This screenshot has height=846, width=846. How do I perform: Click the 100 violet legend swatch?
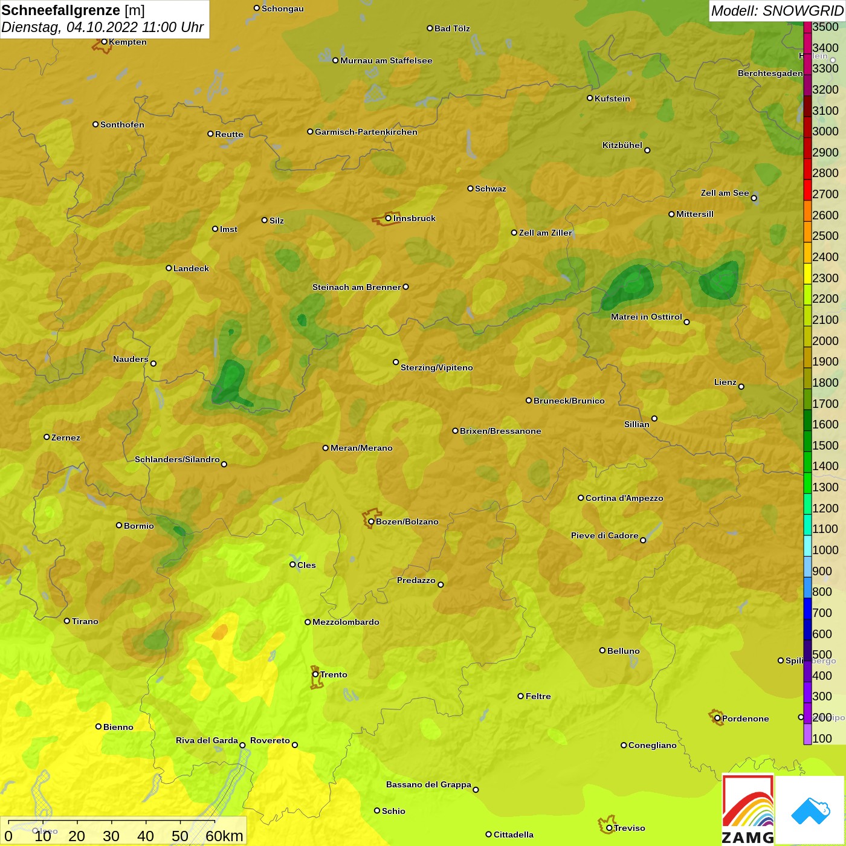click(x=807, y=734)
